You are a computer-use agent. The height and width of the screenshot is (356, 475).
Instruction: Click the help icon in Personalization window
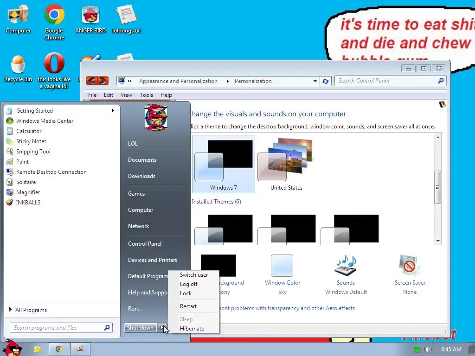pyautogui.click(x=442, y=104)
